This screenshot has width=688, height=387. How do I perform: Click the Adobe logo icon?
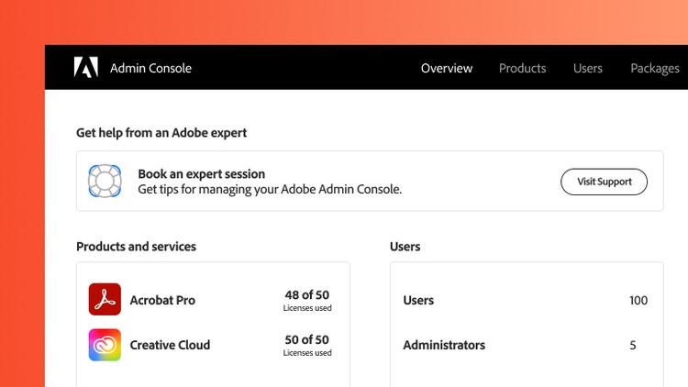[85, 68]
